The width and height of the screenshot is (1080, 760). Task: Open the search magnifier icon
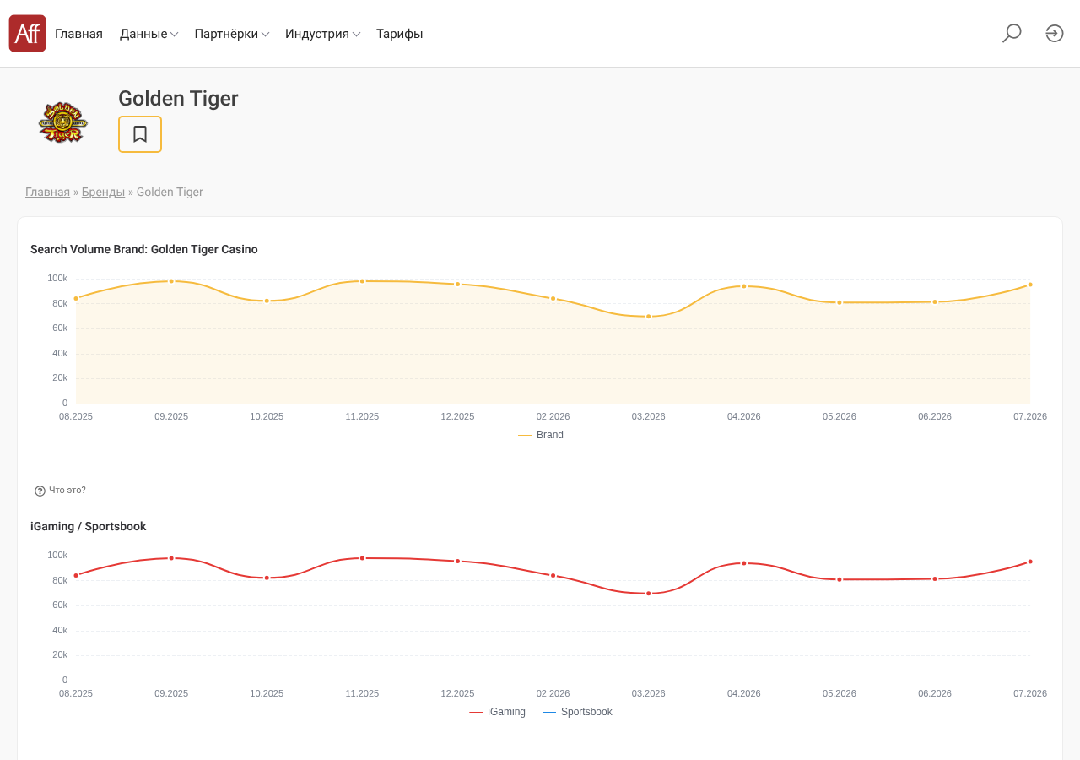pyautogui.click(x=1012, y=34)
